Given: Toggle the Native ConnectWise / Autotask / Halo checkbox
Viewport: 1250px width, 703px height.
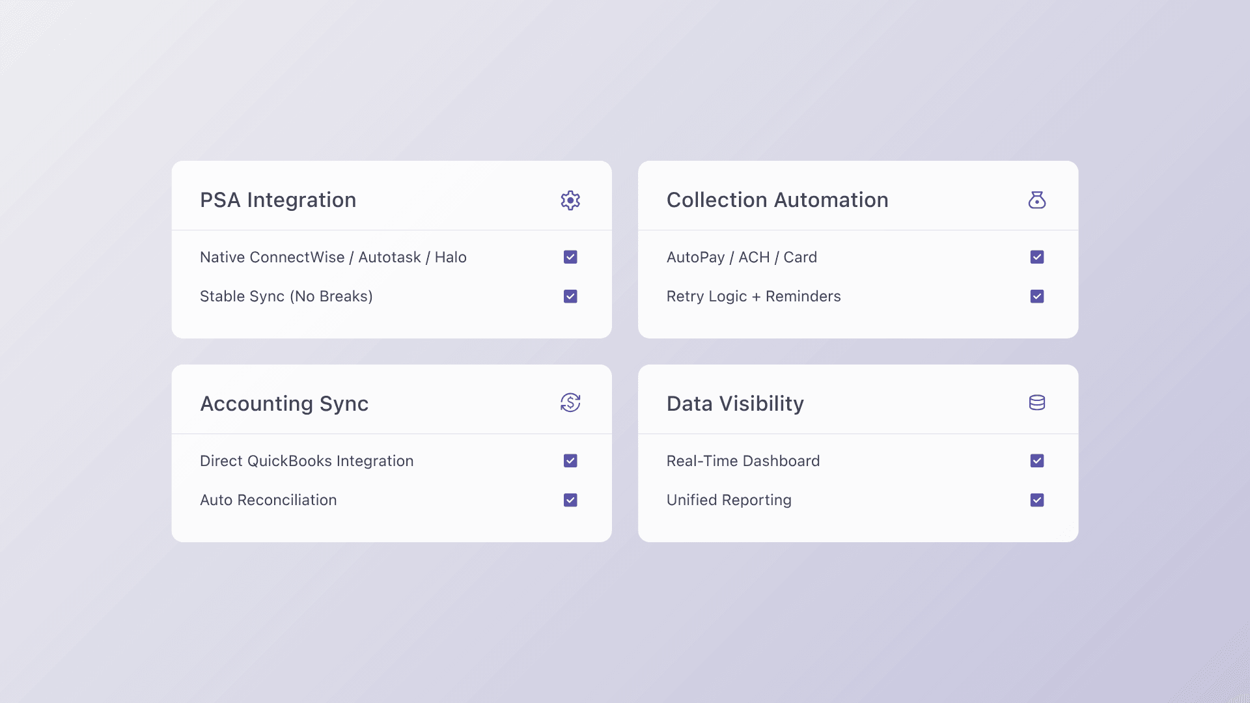Looking at the screenshot, I should pyautogui.click(x=570, y=257).
